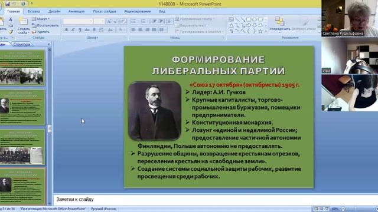378x212 pixels.
Task: Align text left
Action: (x=133, y=29)
